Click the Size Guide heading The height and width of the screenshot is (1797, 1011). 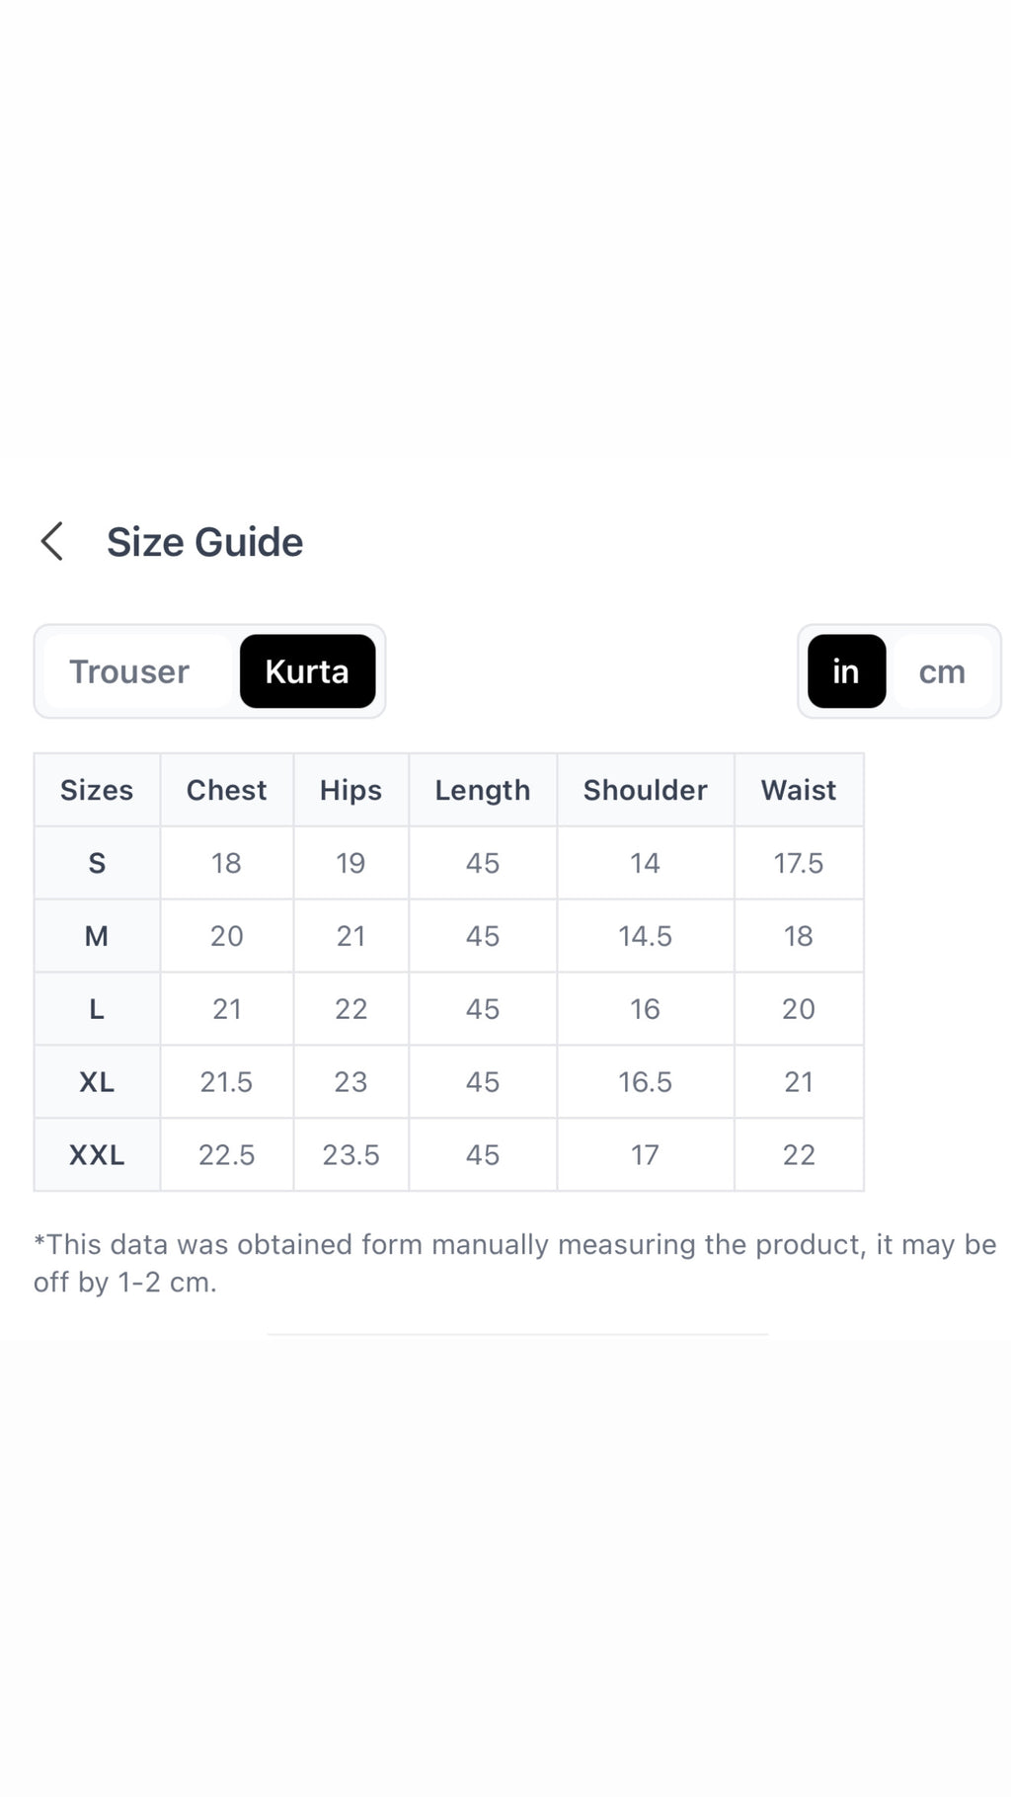[x=204, y=542]
